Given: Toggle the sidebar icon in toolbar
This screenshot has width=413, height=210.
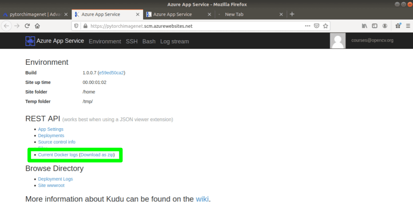Looking at the screenshot, I should [375, 26].
